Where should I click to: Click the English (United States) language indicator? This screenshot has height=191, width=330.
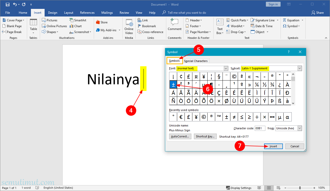58,188
